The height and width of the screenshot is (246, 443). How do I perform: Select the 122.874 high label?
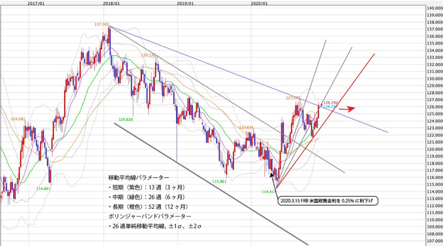coord(247,127)
